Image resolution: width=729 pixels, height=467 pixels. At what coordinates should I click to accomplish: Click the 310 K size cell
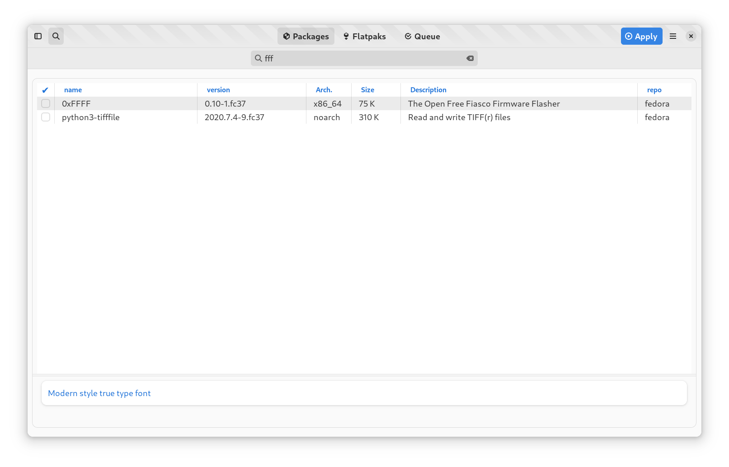pyautogui.click(x=369, y=117)
